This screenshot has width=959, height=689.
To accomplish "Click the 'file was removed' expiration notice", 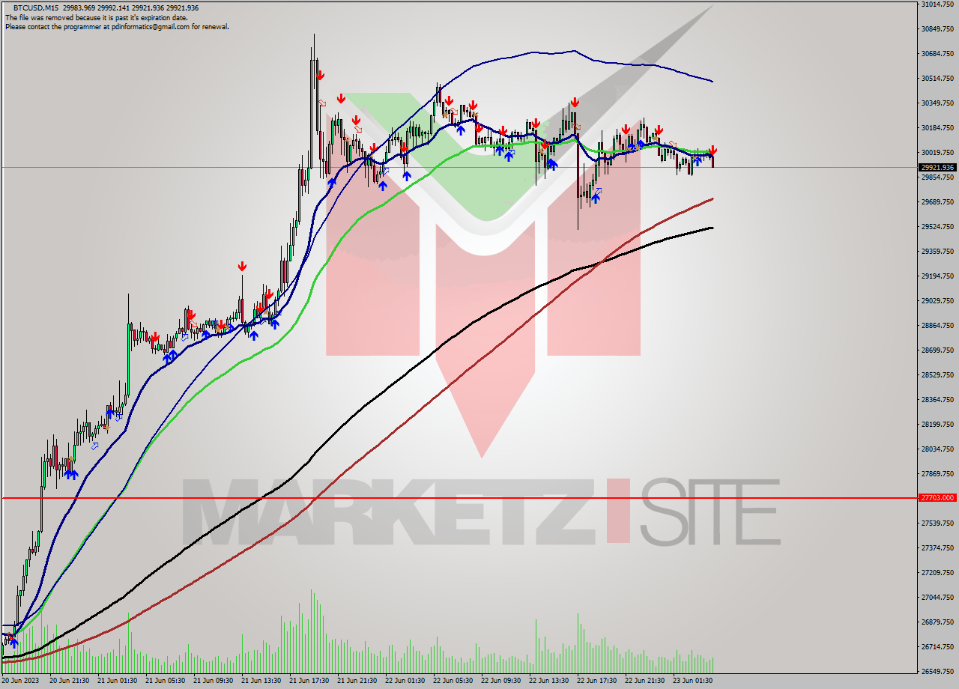I will coord(97,17).
